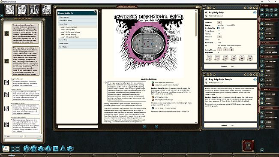Collapse the World sidebar section

click(269, 89)
